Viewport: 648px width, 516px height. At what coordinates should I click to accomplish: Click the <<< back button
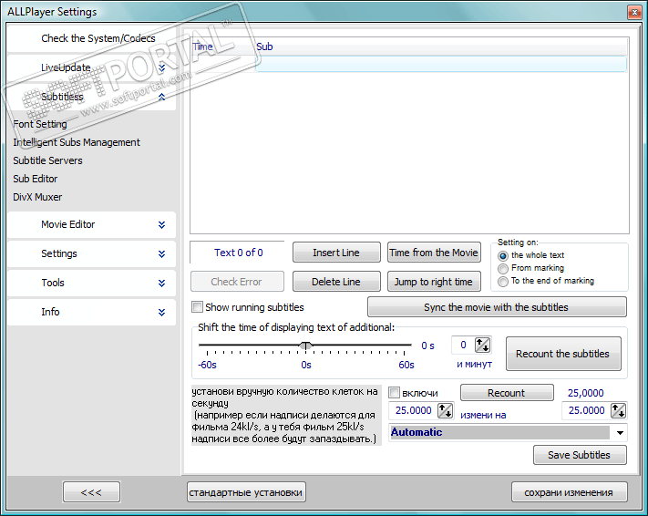tap(91, 492)
